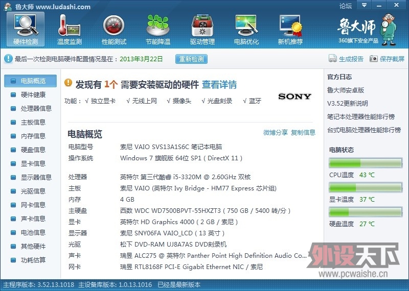Click 27 ℃ disk temperature value
This screenshot has width=409, height=291.
pos(367,224)
